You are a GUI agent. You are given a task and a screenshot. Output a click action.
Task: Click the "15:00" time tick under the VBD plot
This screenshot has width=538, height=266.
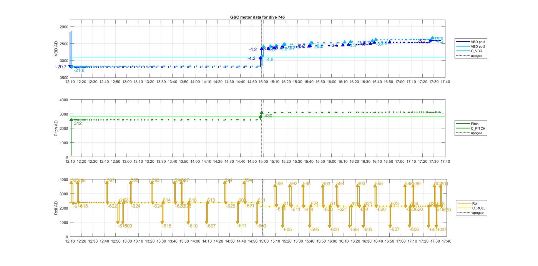point(263,82)
